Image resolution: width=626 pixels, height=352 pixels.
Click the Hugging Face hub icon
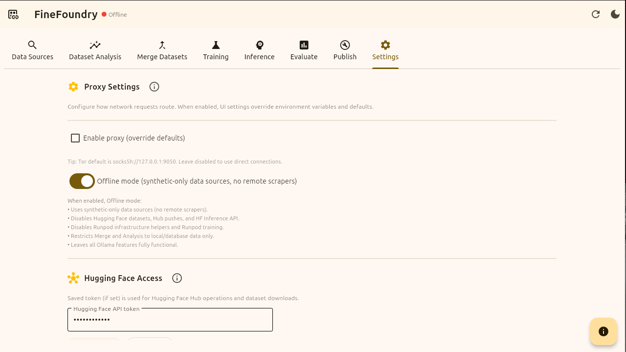[x=73, y=278]
